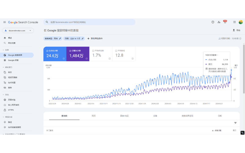The height and width of the screenshot is (153, 245).
Task: Click the lock icon beside HTTPS
Action: point(5,110)
